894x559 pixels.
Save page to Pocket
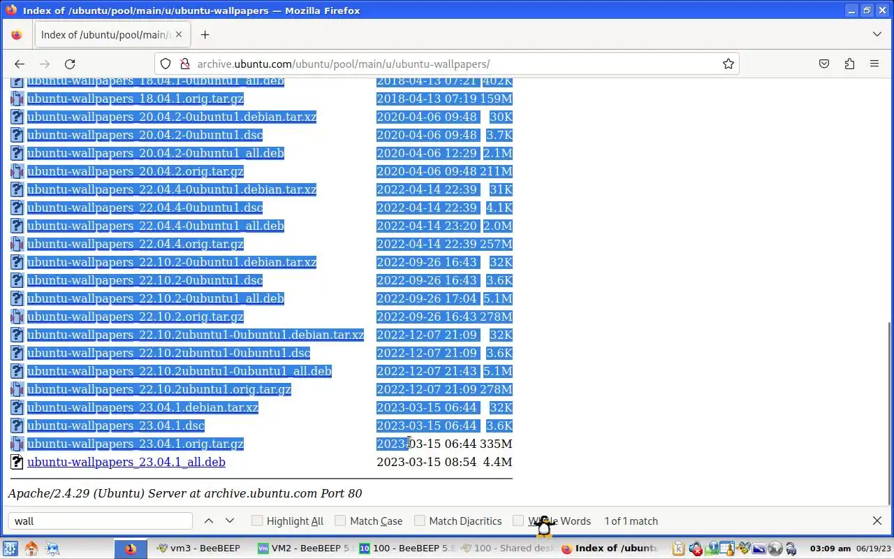click(x=824, y=64)
